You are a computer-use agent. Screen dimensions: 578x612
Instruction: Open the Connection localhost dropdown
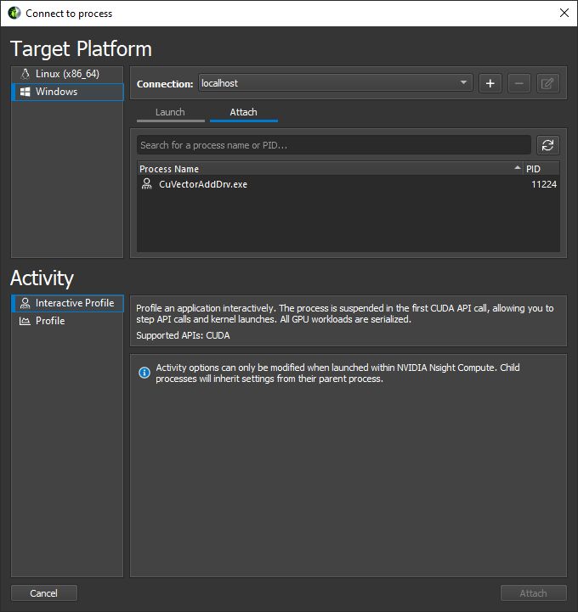335,83
